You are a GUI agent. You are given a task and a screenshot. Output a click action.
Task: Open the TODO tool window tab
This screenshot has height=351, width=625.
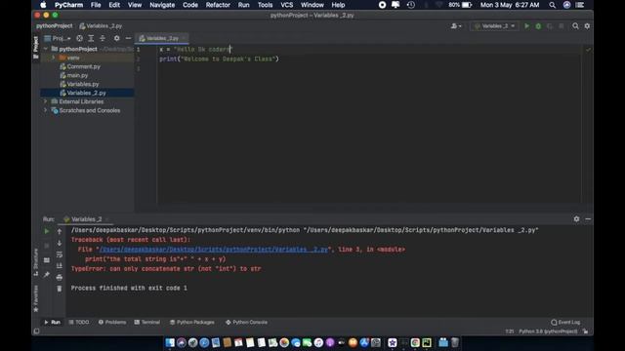coord(79,322)
